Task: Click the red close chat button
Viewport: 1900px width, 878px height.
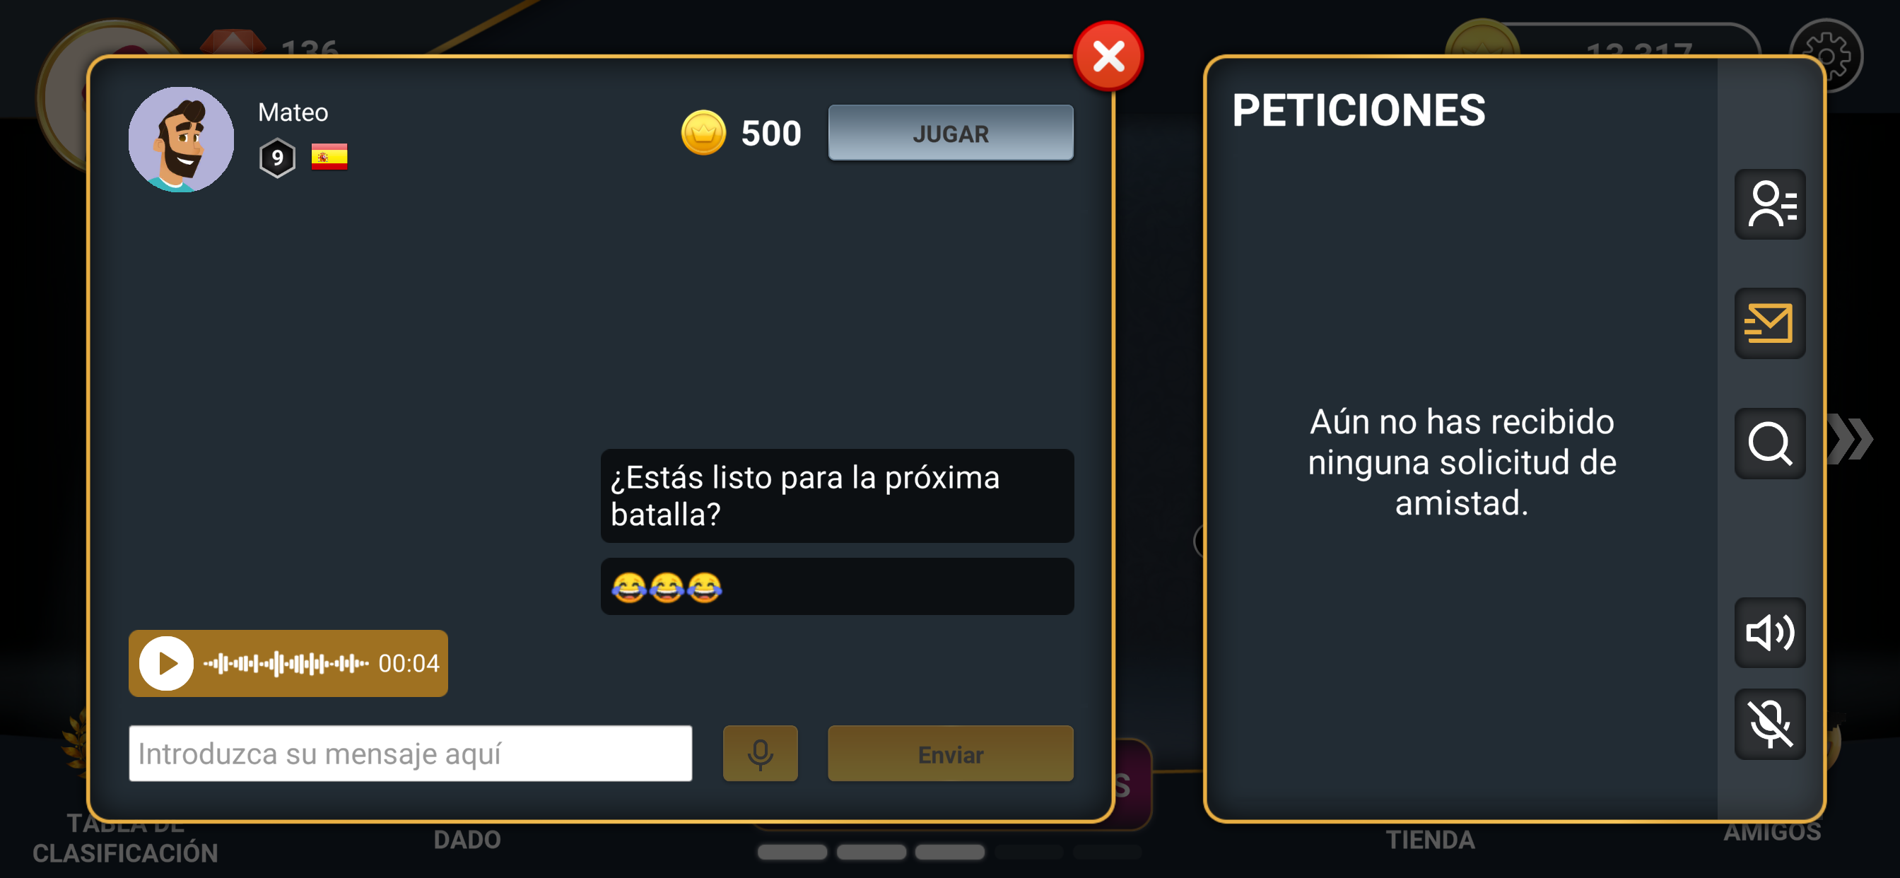Action: point(1108,56)
